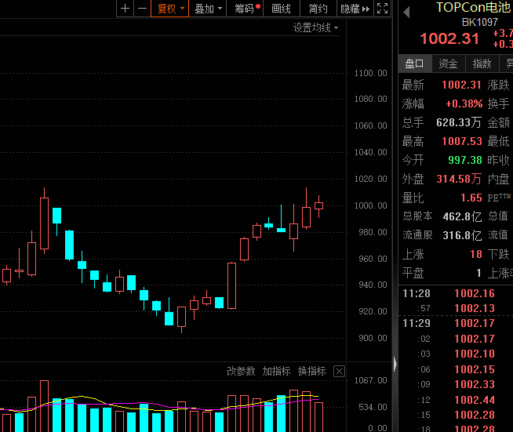Click 改参数 to modify parameters

click(x=241, y=371)
